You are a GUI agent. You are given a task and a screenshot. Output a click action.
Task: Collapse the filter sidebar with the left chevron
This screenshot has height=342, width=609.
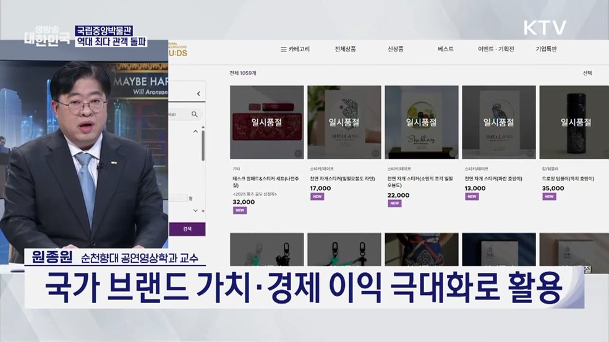198,93
